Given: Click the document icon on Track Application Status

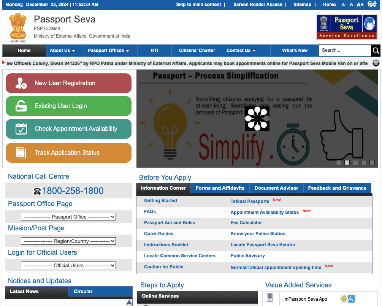Looking at the screenshot, I should [x=21, y=153].
